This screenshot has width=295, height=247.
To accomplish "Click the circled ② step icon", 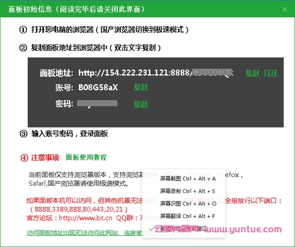I will (23, 48).
